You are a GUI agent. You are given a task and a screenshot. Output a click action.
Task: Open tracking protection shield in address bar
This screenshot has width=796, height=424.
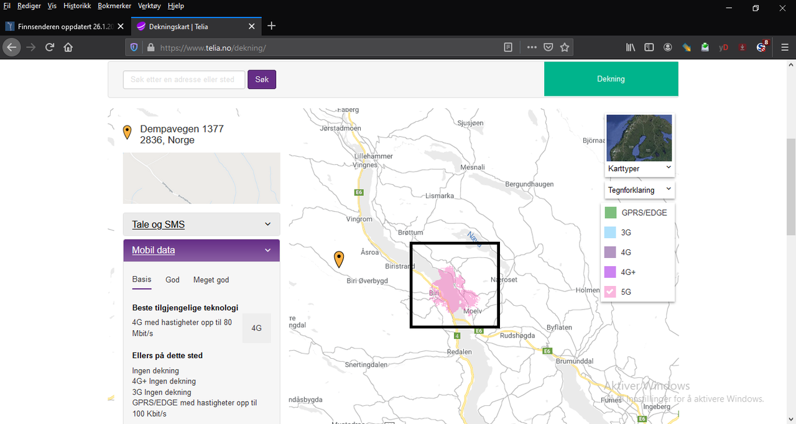(x=134, y=47)
